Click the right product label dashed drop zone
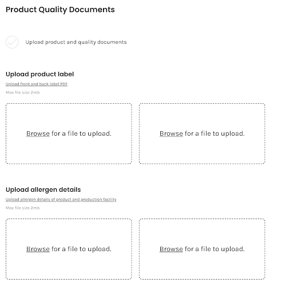Viewport: 293px width, 287px height. pyautogui.click(x=202, y=134)
